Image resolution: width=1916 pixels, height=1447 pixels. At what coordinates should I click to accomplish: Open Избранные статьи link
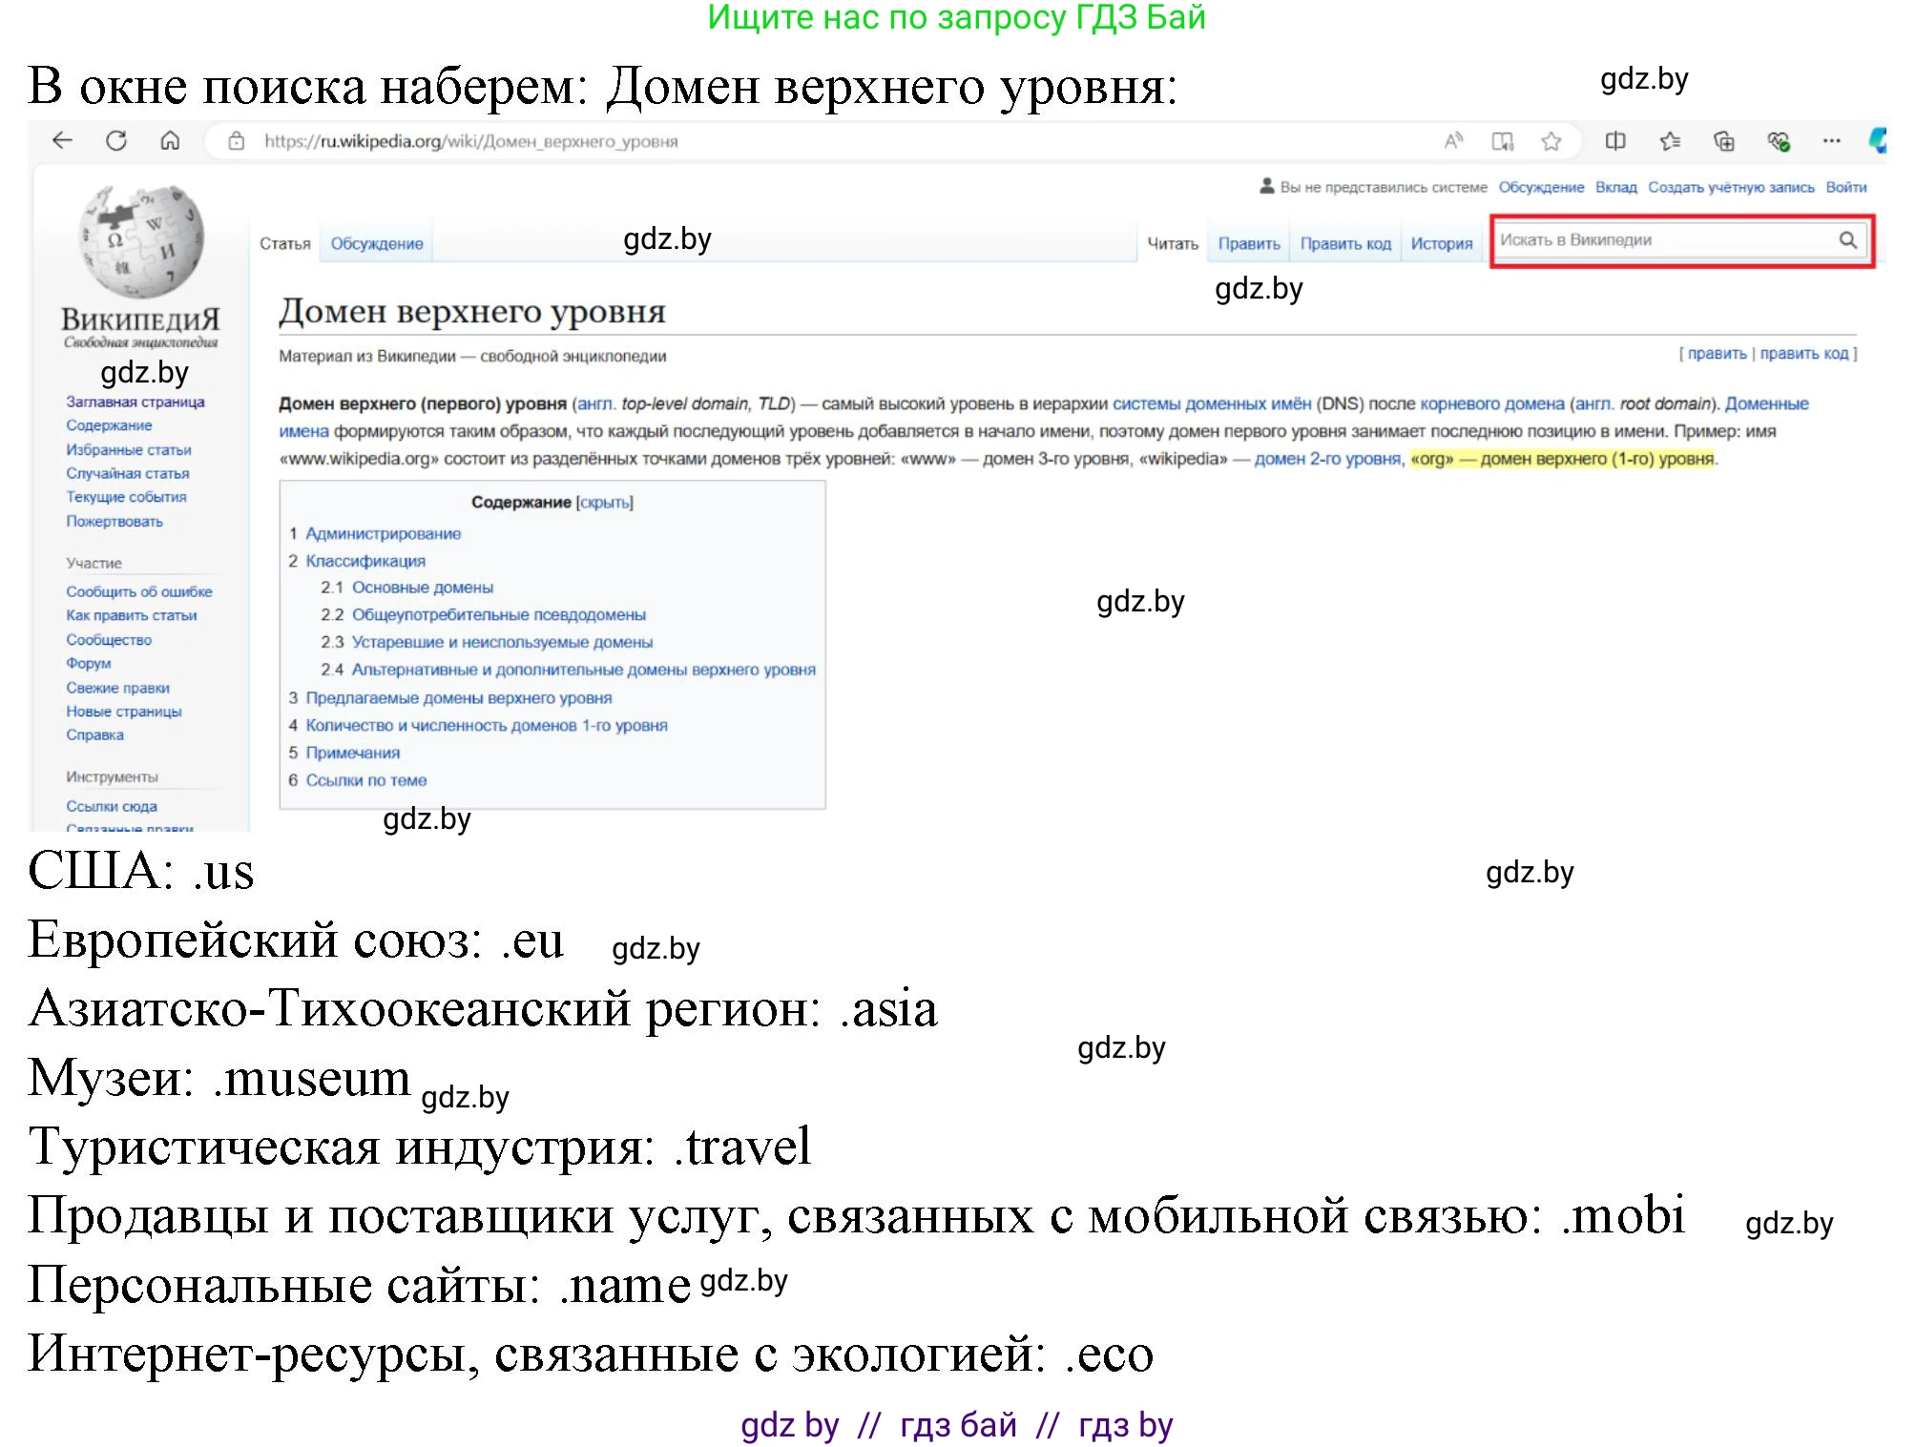click(x=129, y=450)
